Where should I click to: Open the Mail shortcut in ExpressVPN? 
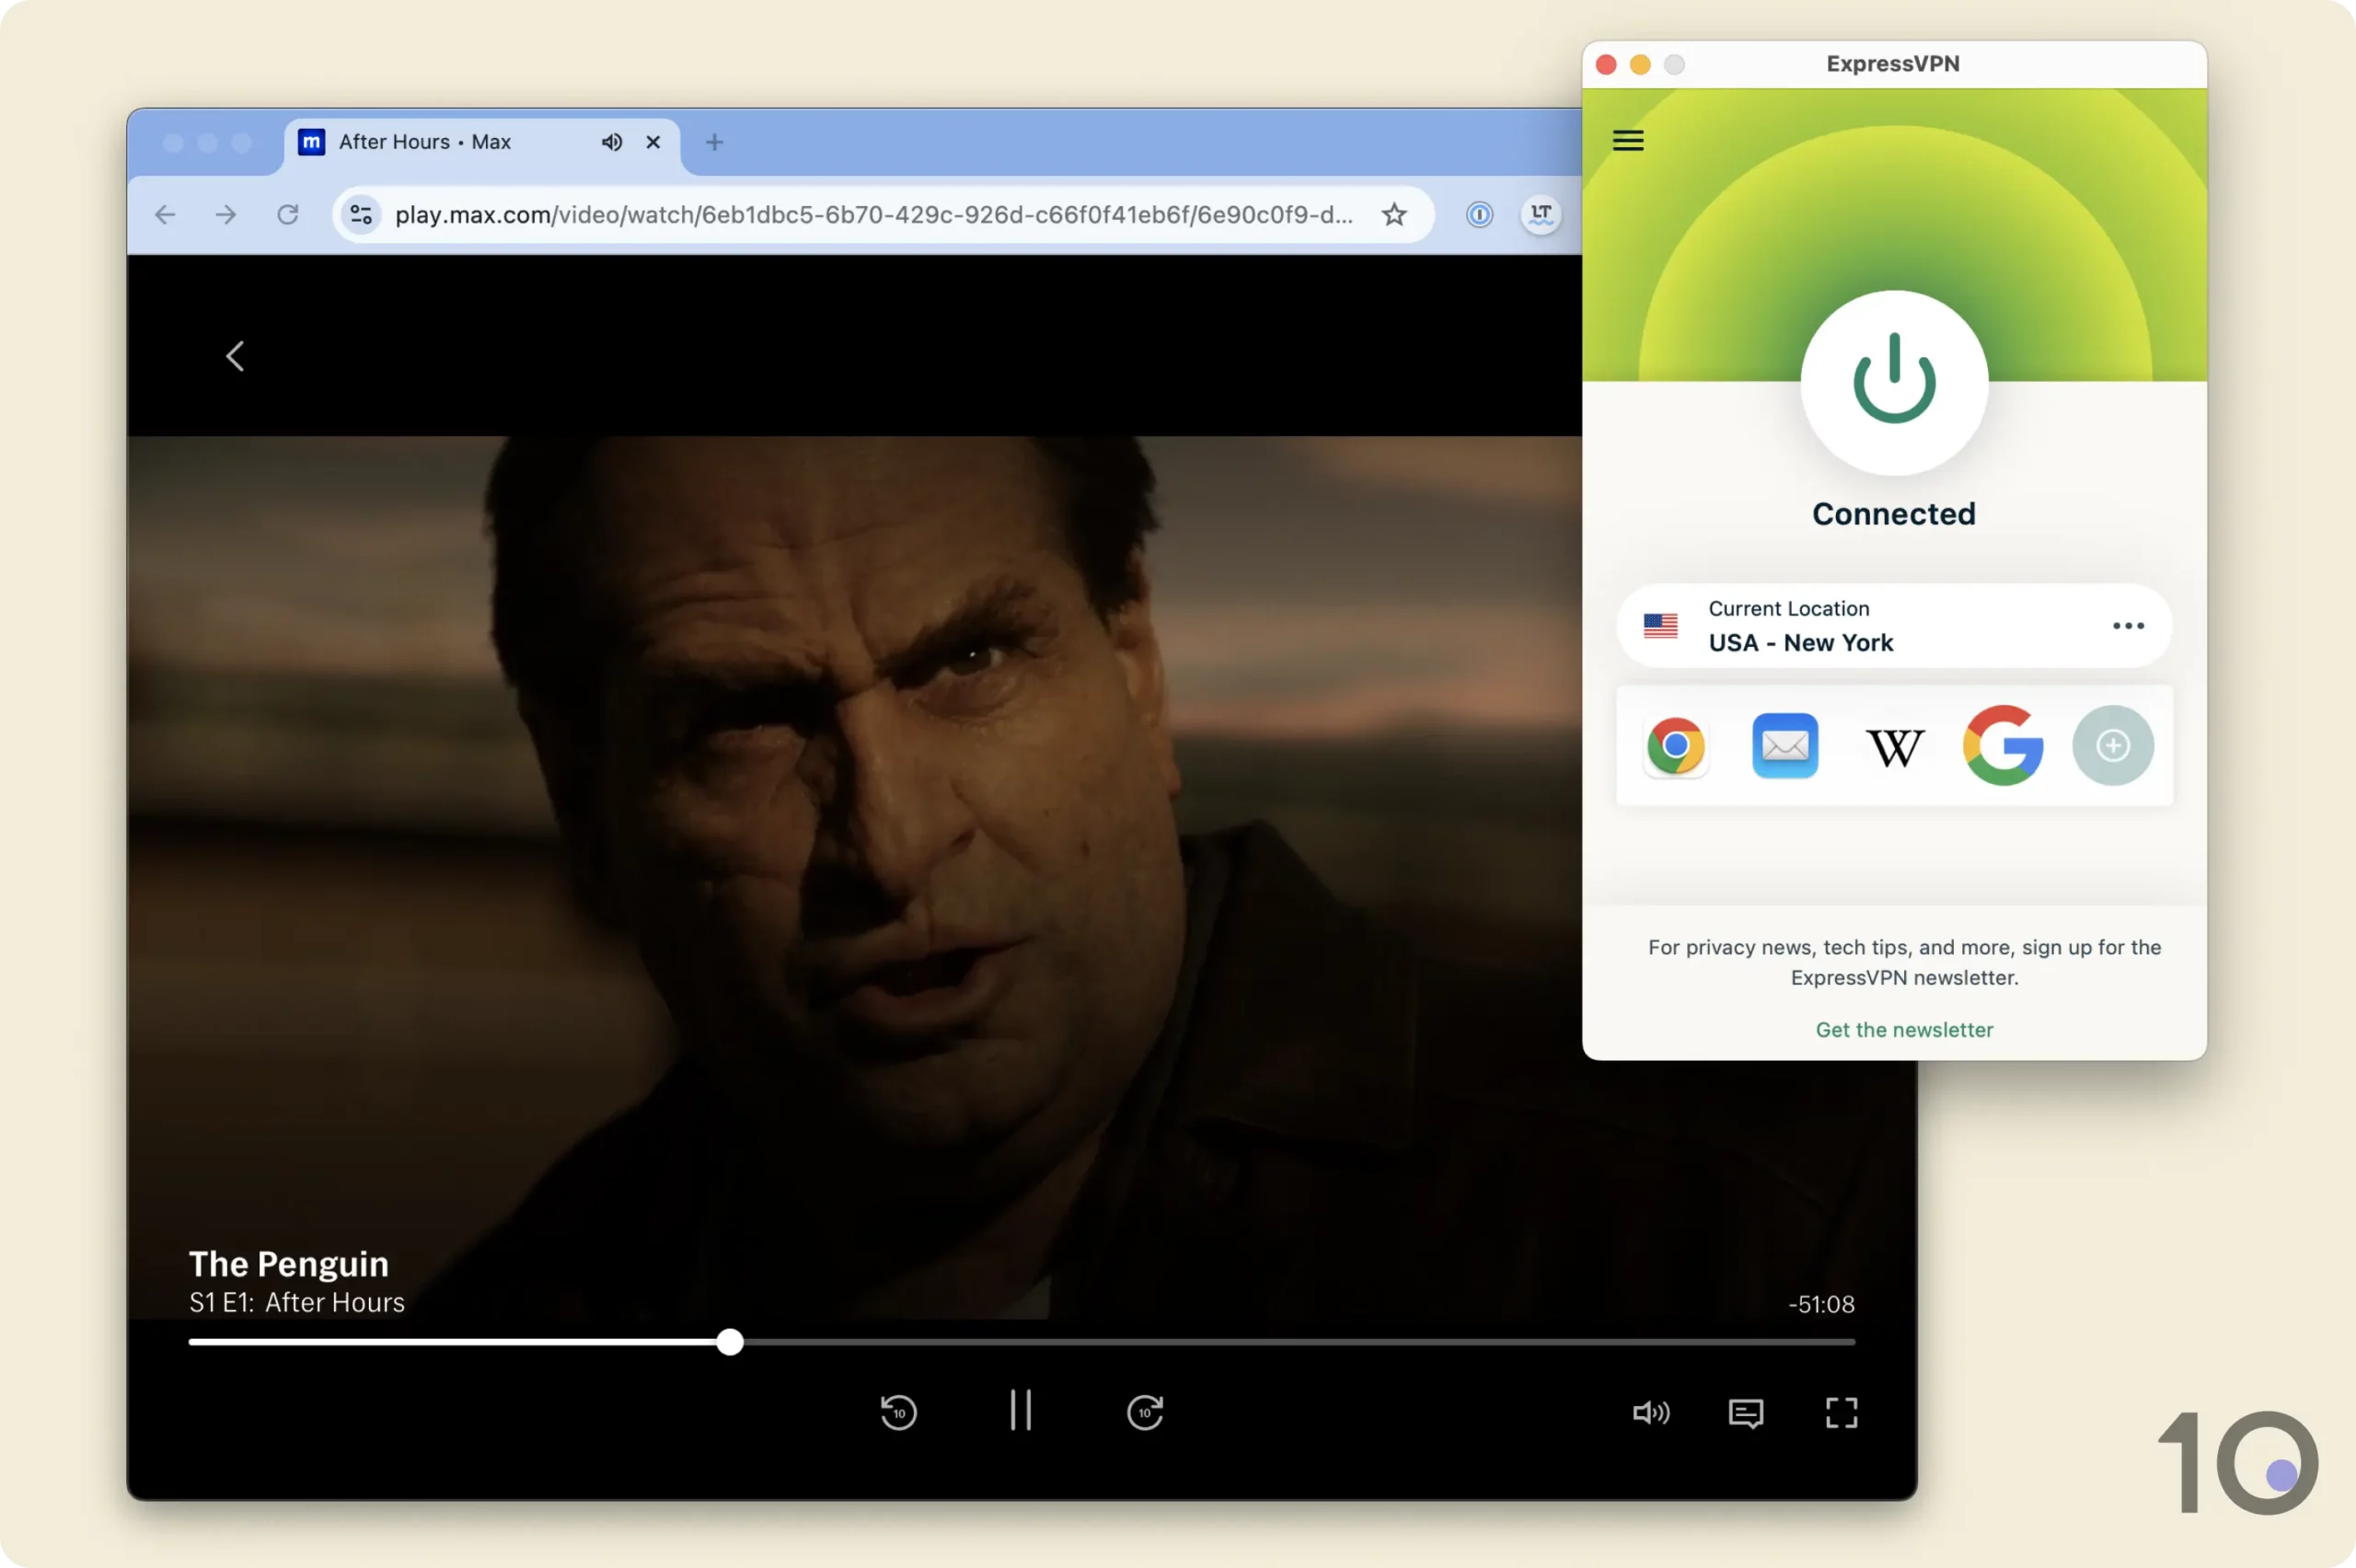coord(1785,746)
